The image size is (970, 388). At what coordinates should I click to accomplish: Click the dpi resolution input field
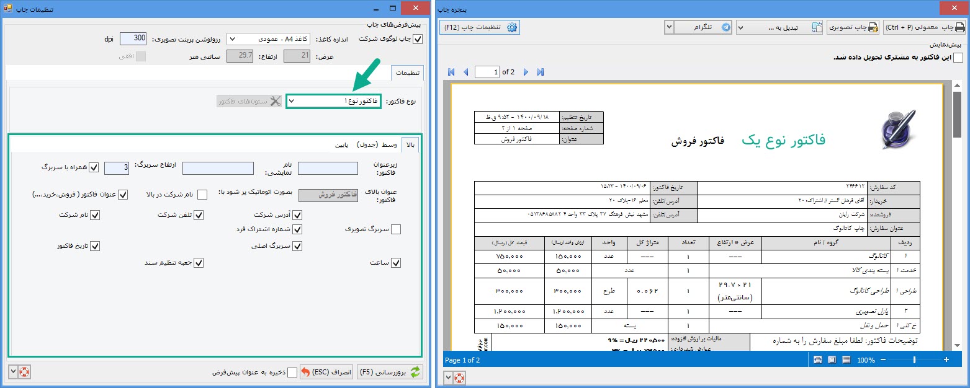133,38
